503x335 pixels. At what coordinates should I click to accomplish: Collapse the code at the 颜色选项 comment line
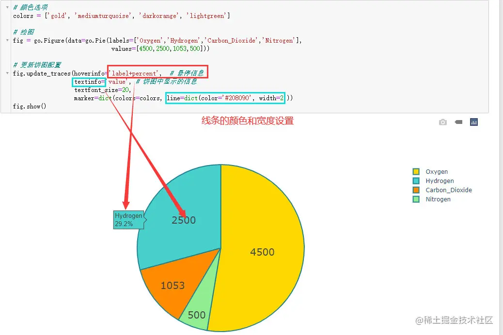(x=7, y=7)
